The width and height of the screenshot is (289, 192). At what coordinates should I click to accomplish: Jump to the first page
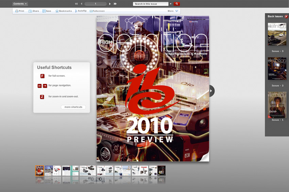[76, 4]
